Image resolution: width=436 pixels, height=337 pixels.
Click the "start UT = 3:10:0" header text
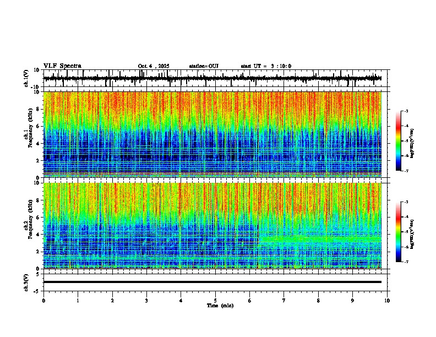(x=266, y=66)
